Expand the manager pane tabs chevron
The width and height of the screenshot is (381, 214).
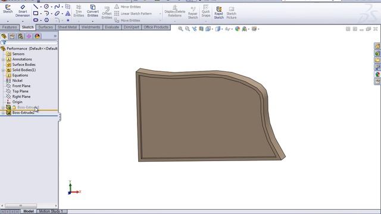click(55, 36)
